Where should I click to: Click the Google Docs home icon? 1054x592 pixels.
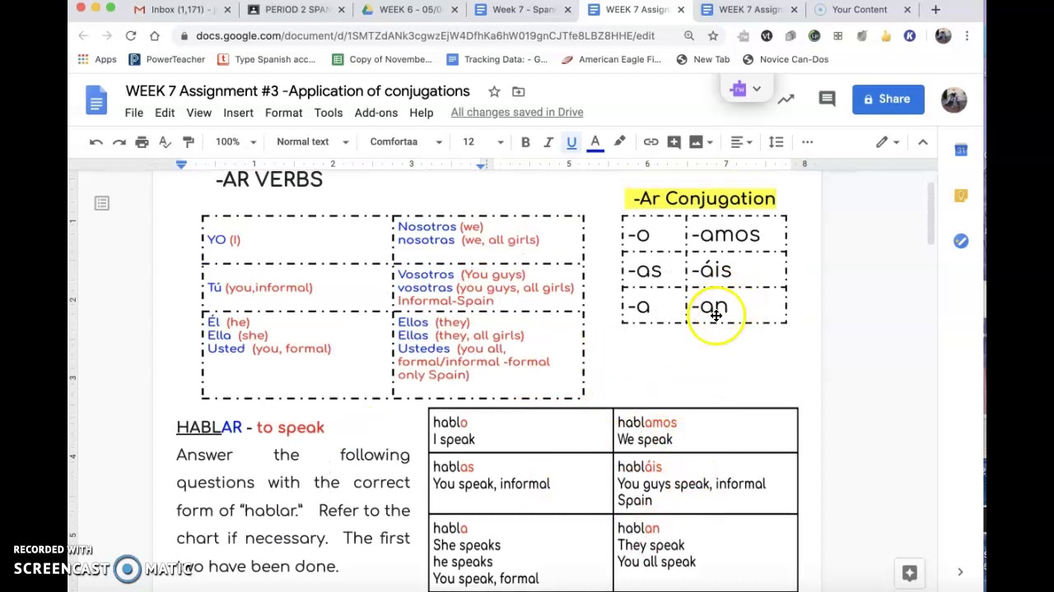96,101
